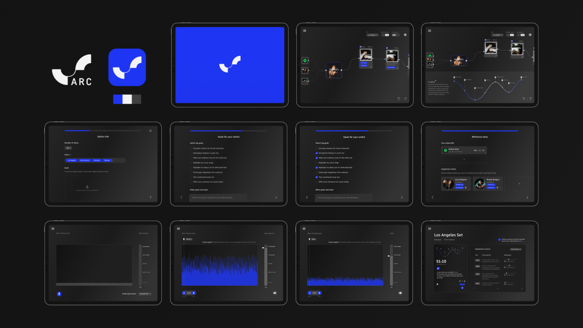Open the dropdown in the Highlighted moments panel

point(516,248)
